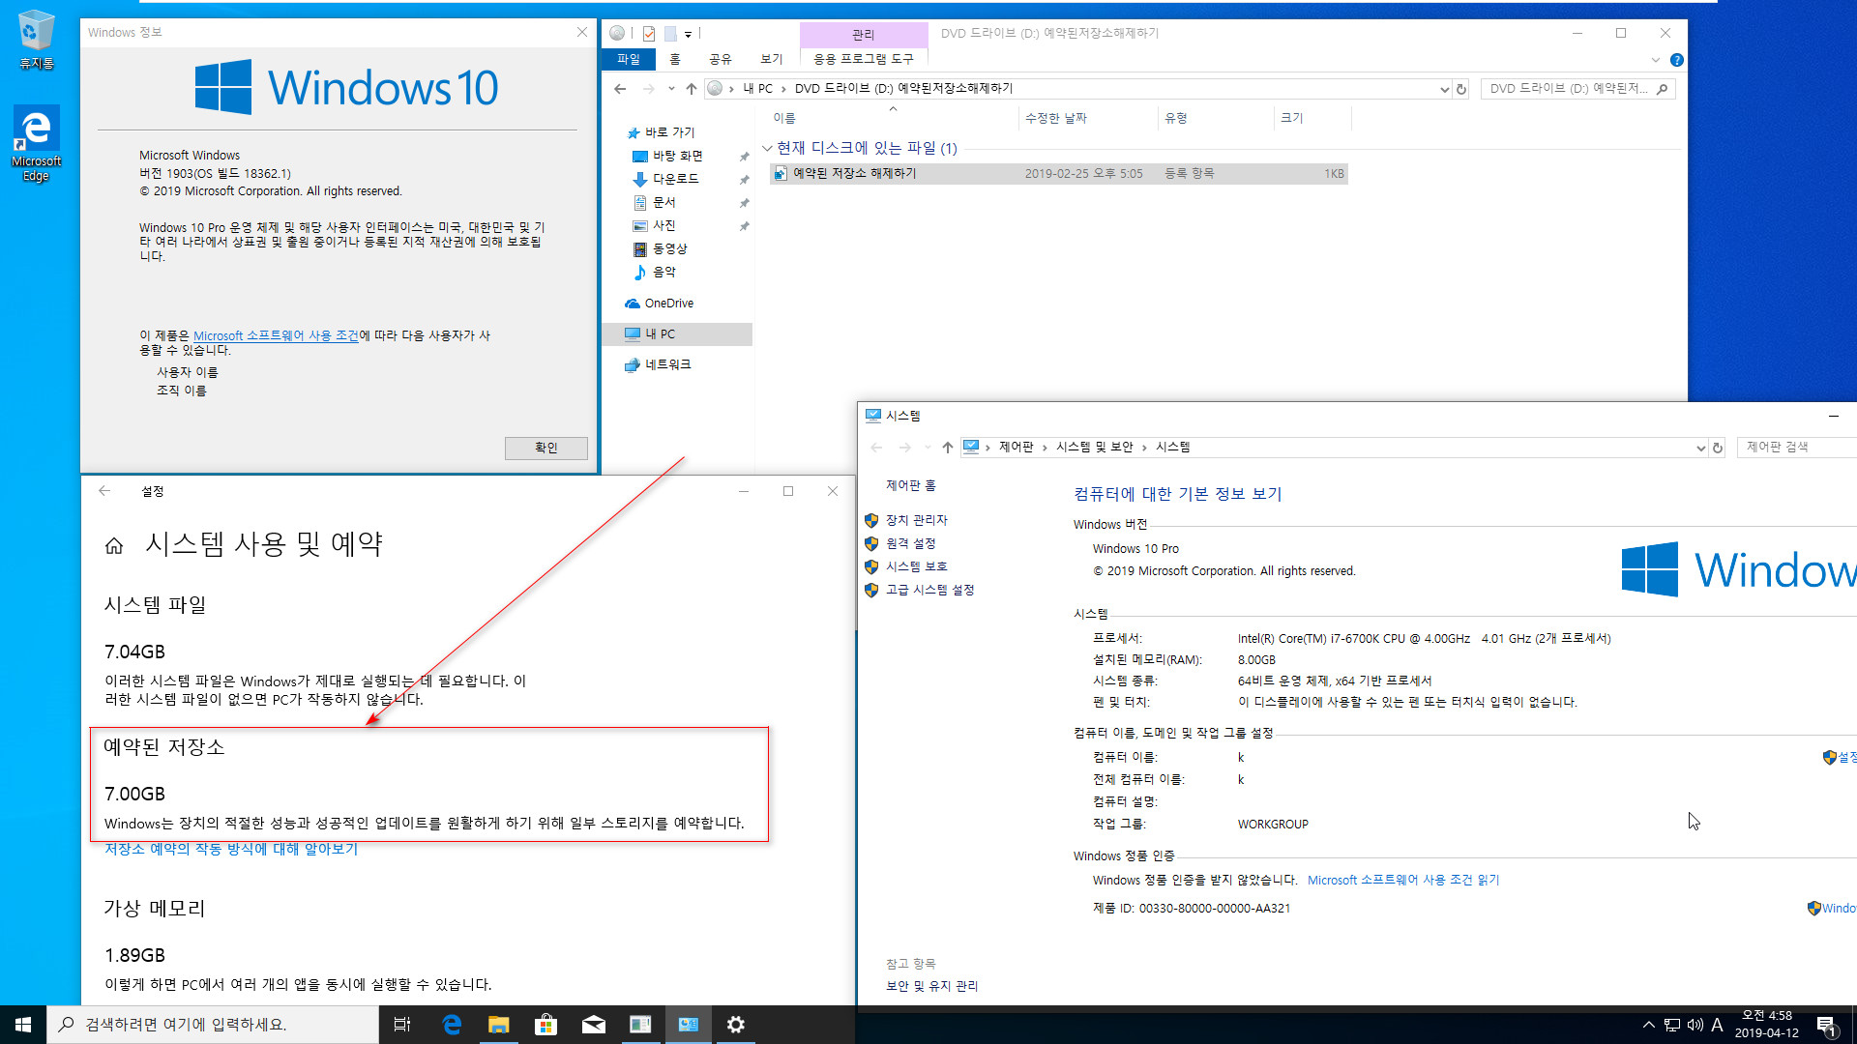This screenshot has width=1857, height=1044.
Task: Click the 제어판 검색 search field
Action: [1796, 448]
